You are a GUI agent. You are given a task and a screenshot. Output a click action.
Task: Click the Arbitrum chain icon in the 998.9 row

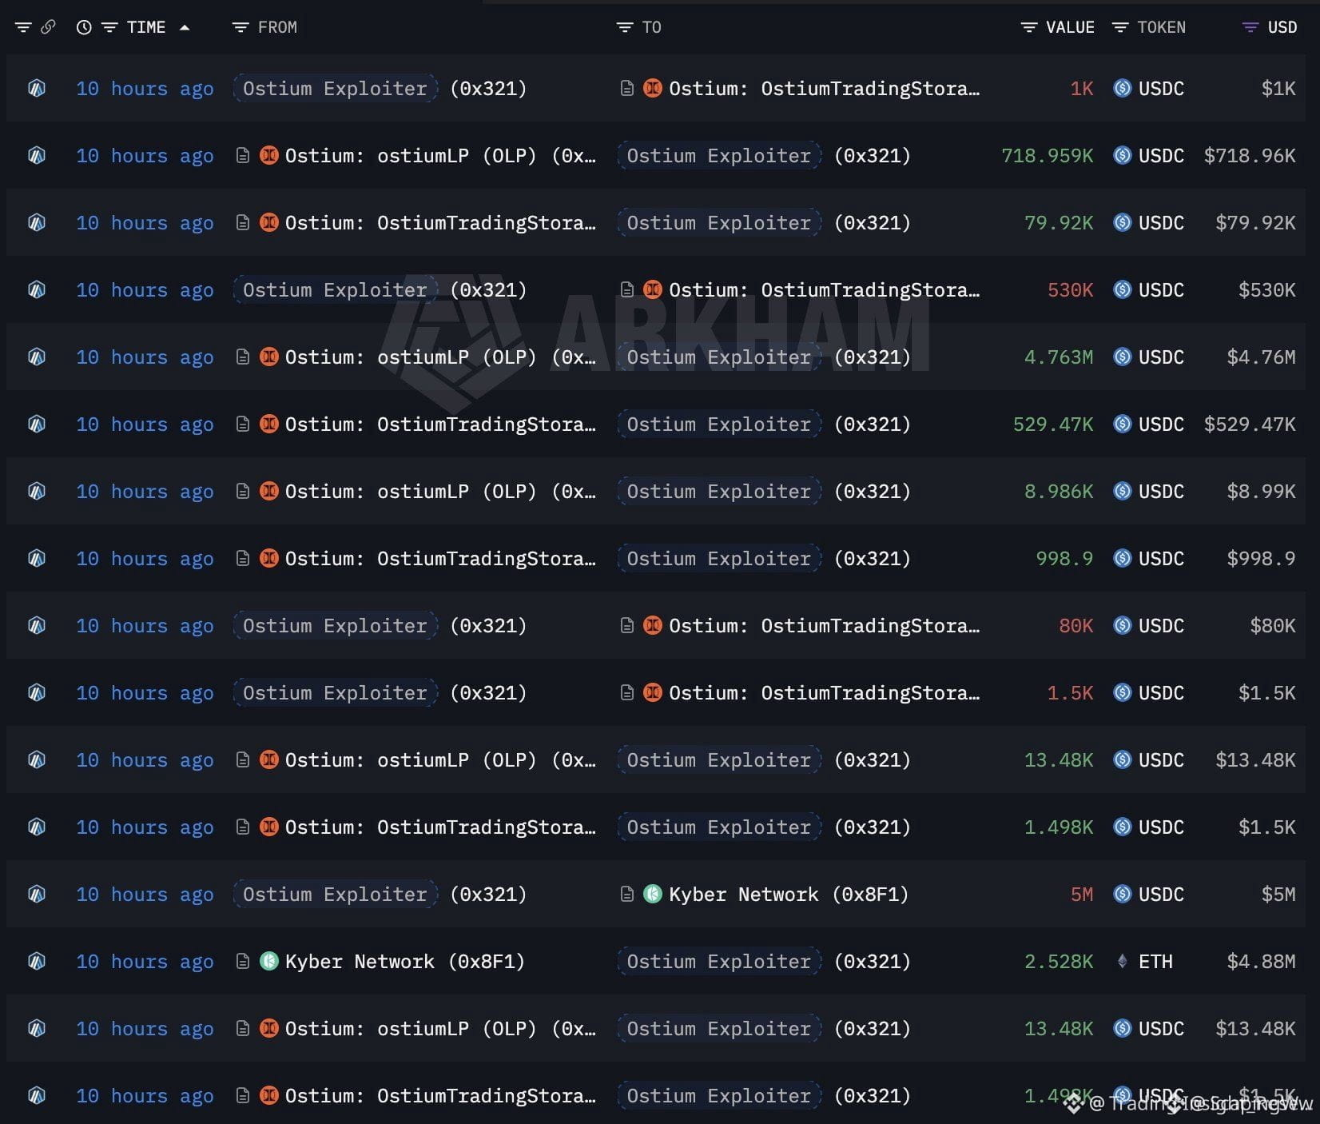click(x=37, y=559)
